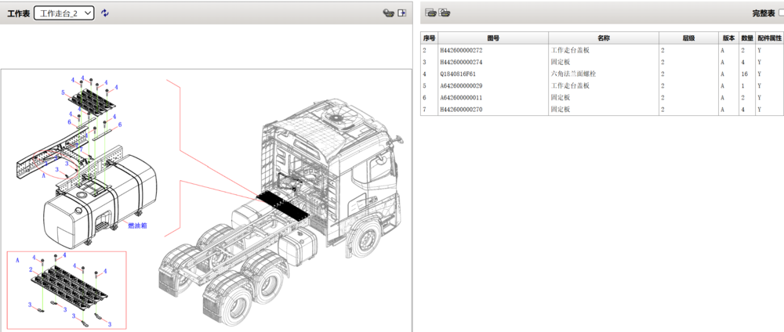This screenshot has width=784, height=332.
Task: Click the 燃油箱 label in diagram
Action: point(137,226)
